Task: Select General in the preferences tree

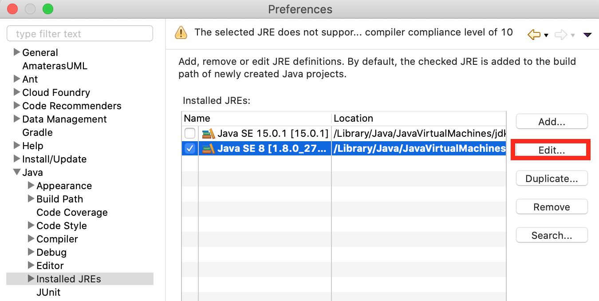Action: point(40,52)
